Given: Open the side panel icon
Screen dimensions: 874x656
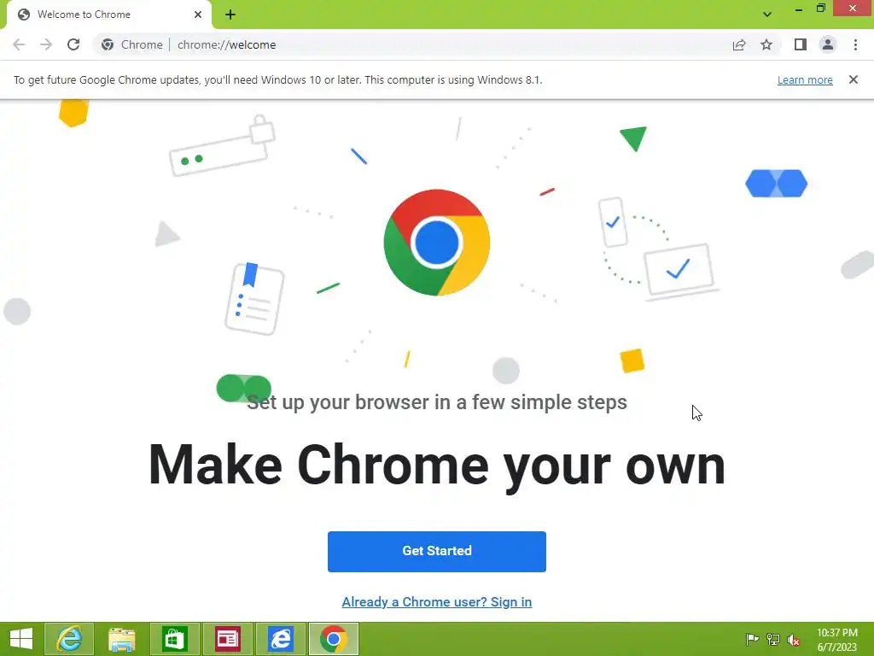Looking at the screenshot, I should (x=801, y=44).
